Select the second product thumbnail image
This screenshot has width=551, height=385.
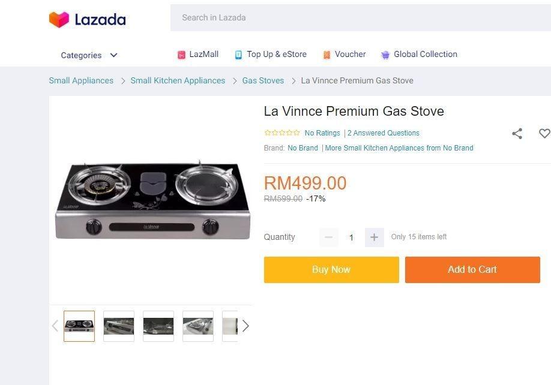(x=119, y=326)
